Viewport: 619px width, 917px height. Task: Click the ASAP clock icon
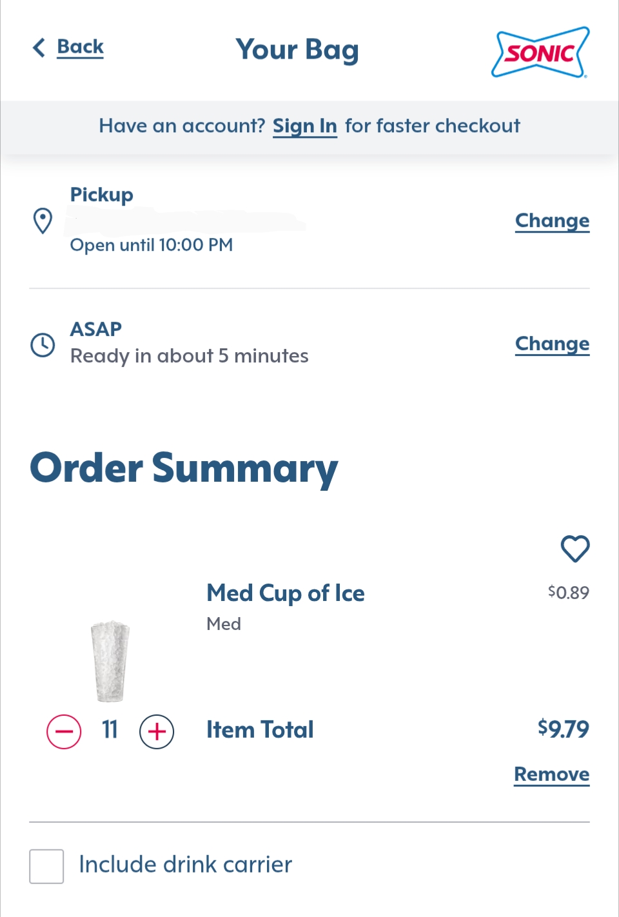pyautogui.click(x=43, y=344)
